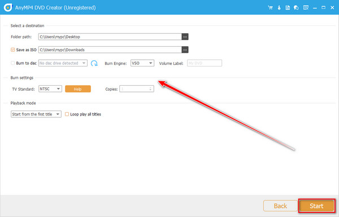The height and width of the screenshot is (217, 339).
Task: Browse for the Save as ISO location
Action: [x=185, y=50]
